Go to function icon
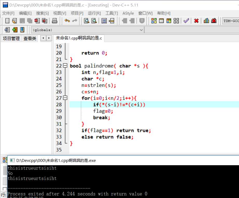Screen dimensions: 239x198 (x=104, y=21)
